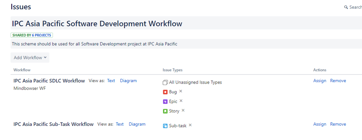Assign issue types to Sub-Task Workflow
This screenshot has height=140, width=362.
coord(320,124)
